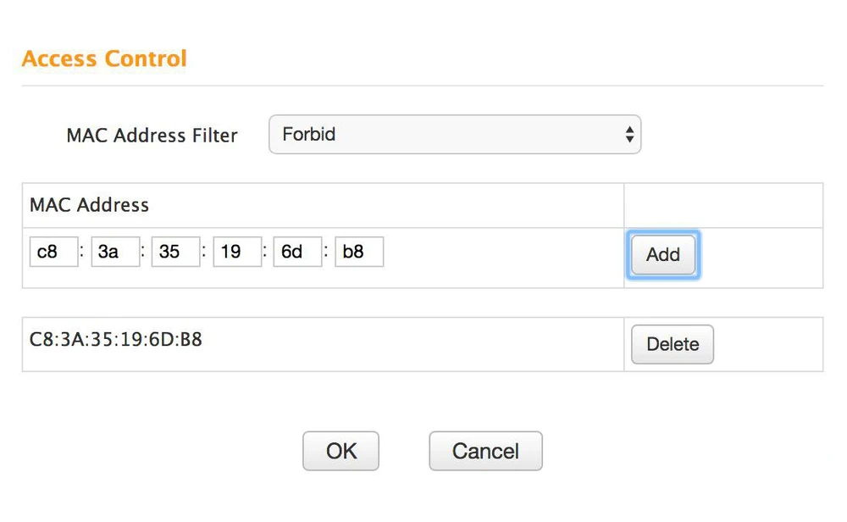Viewport: 847px width, 522px height.
Task: Focus the fifth octet field containing 6d
Action: [297, 253]
